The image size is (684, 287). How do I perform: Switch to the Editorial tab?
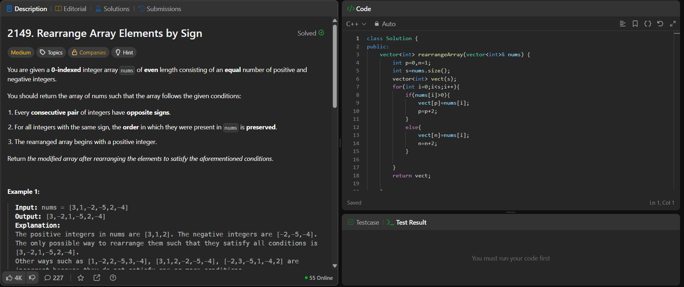click(71, 9)
